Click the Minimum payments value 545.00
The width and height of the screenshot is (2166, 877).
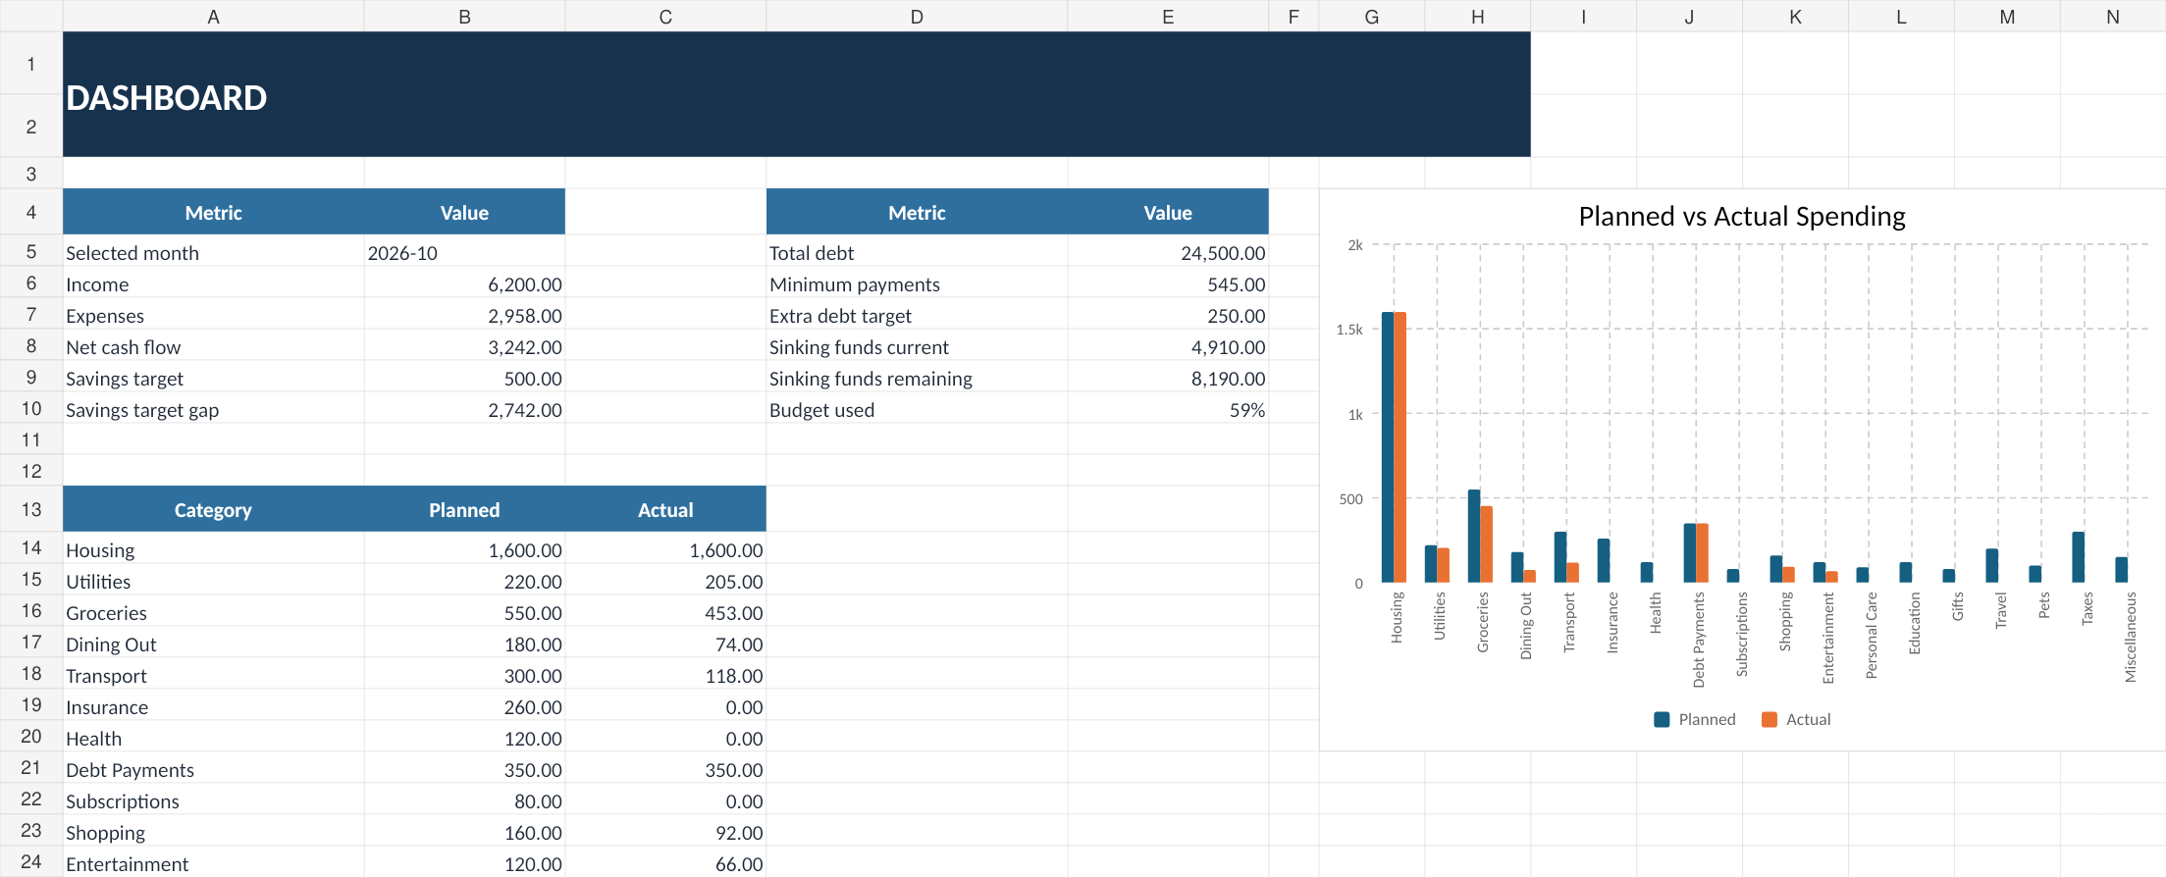(1168, 284)
